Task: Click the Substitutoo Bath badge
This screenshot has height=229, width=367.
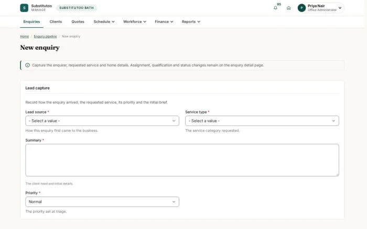Action: click(x=77, y=8)
